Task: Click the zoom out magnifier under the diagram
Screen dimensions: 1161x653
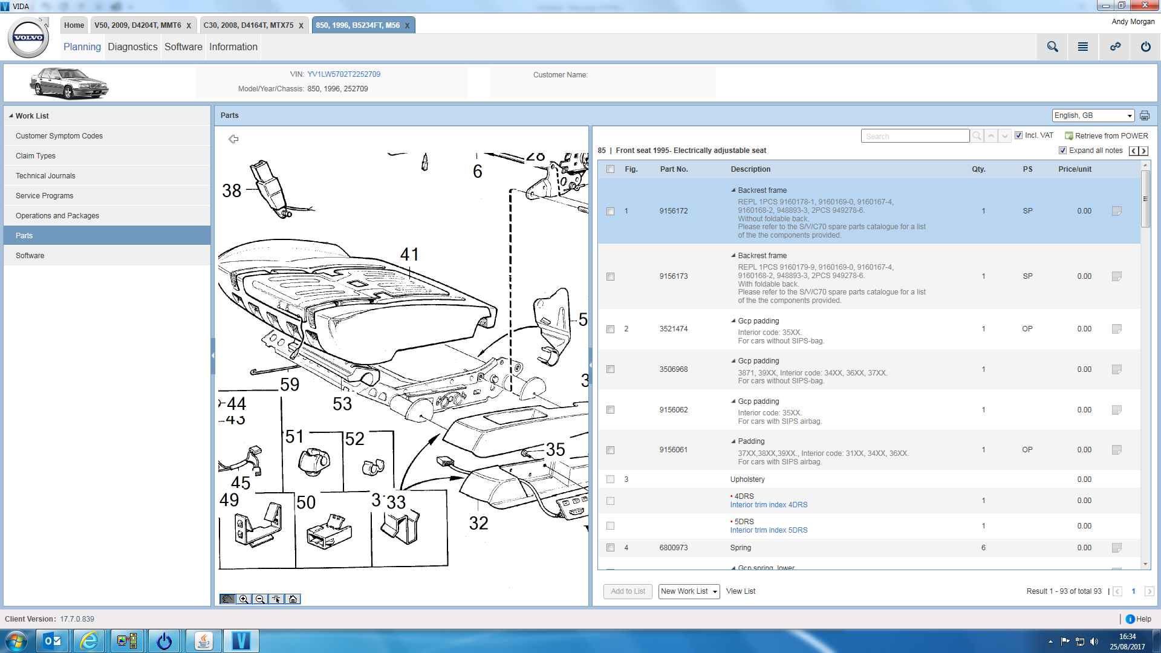Action: click(260, 599)
